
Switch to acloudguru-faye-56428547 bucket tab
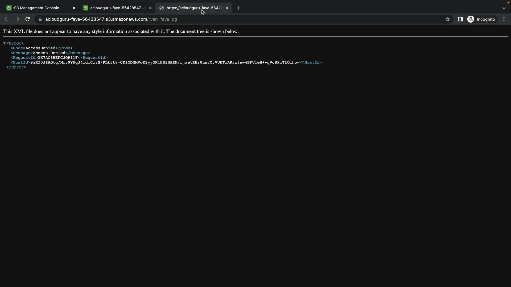(x=116, y=8)
